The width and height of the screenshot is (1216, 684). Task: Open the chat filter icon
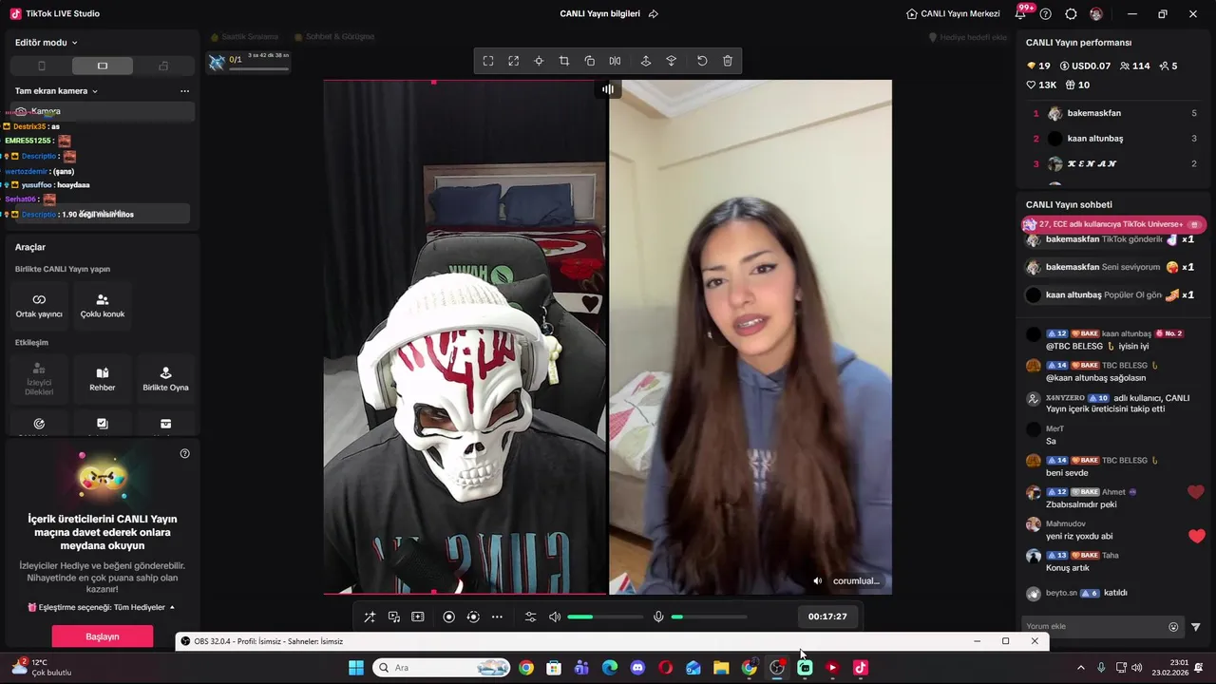1195,627
